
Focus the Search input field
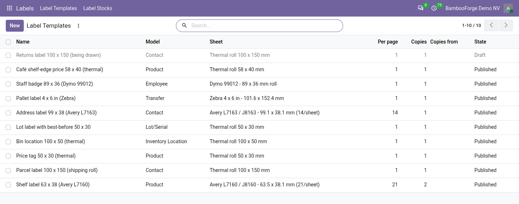[x=265, y=26]
